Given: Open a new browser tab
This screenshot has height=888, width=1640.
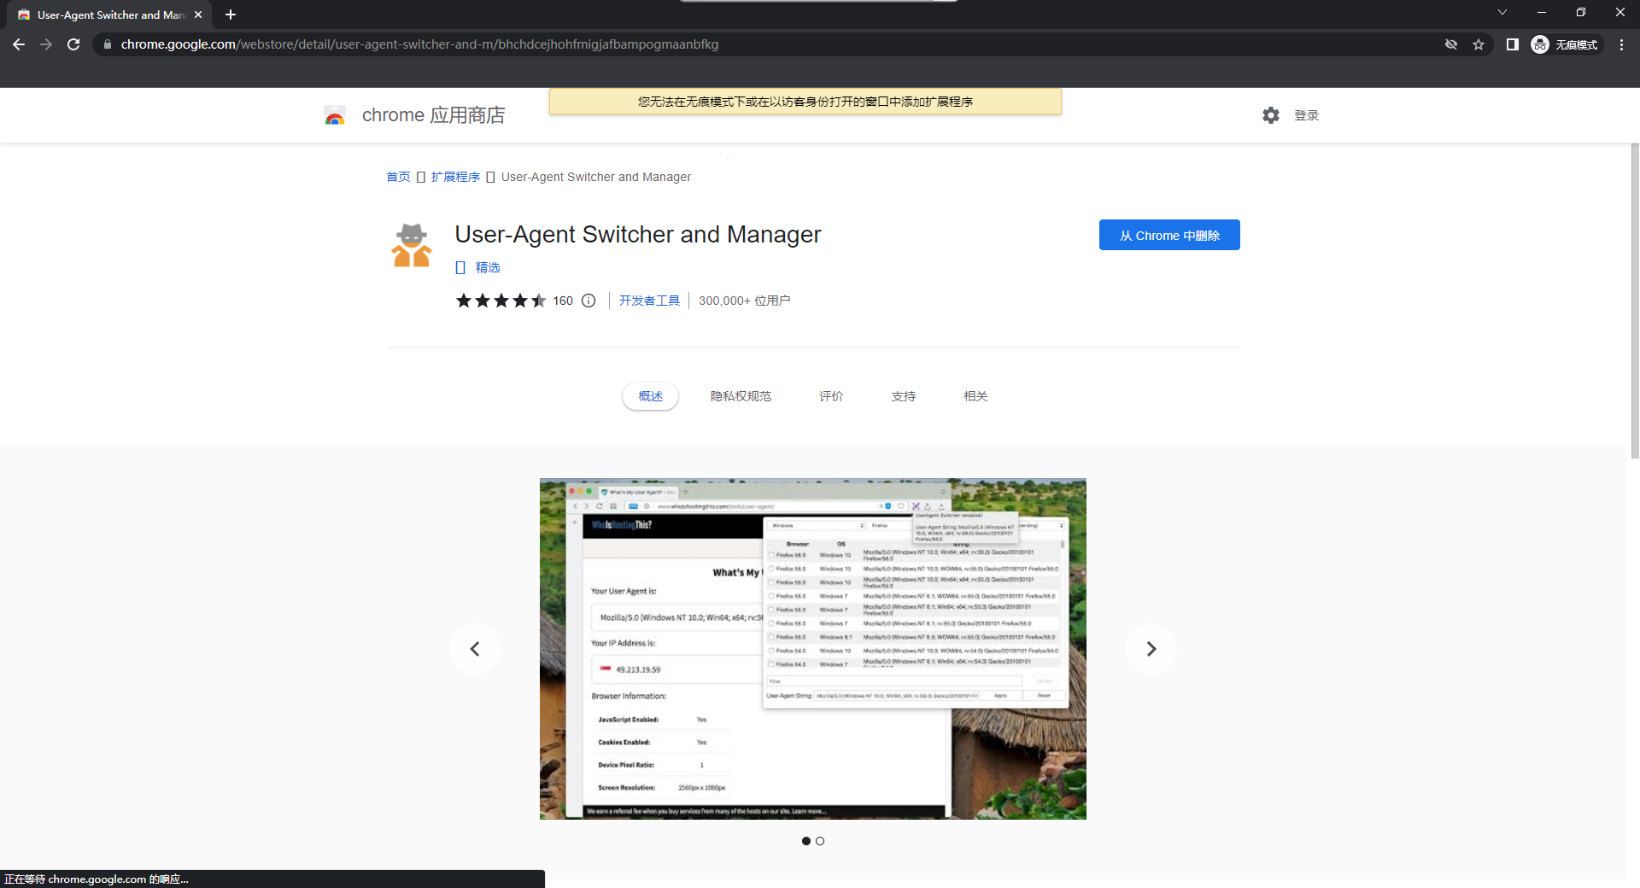Looking at the screenshot, I should click(x=231, y=15).
